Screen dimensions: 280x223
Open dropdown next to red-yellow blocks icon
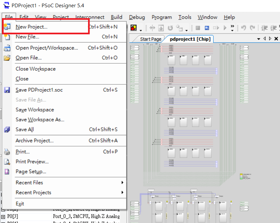click(141, 30)
